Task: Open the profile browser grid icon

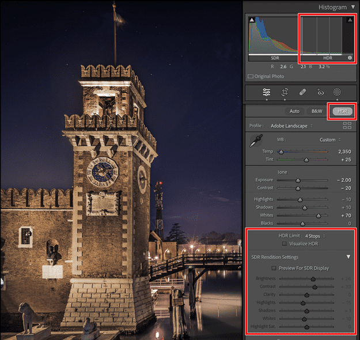Action: [347, 126]
